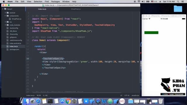The width and height of the screenshot is (187, 105).
Task: Open System Preferences gear in dock
Action: (74, 101)
